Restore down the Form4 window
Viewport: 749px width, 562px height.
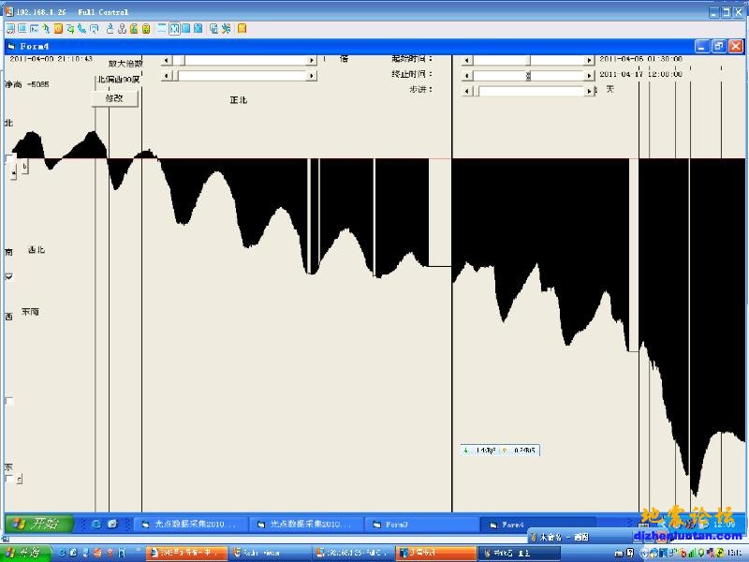(x=718, y=46)
